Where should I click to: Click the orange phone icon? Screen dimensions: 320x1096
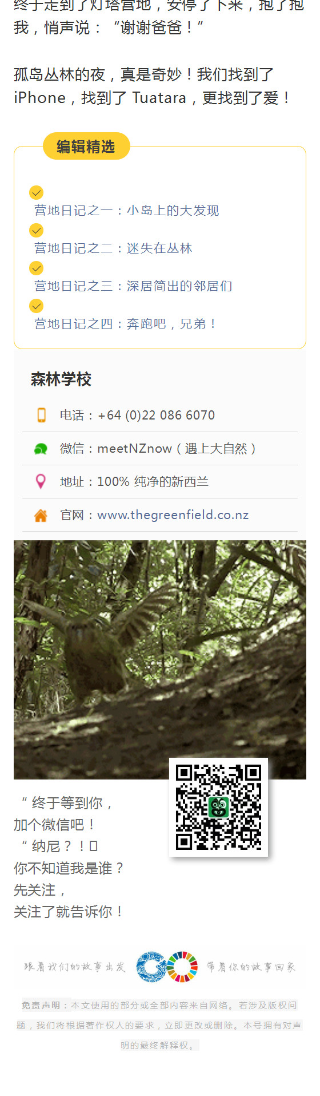tap(41, 415)
